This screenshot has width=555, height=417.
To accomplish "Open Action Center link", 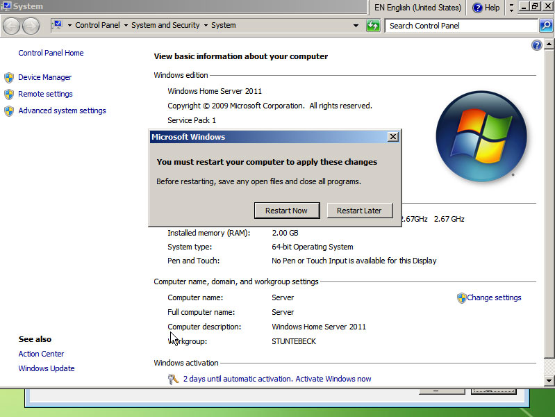I will coord(41,354).
